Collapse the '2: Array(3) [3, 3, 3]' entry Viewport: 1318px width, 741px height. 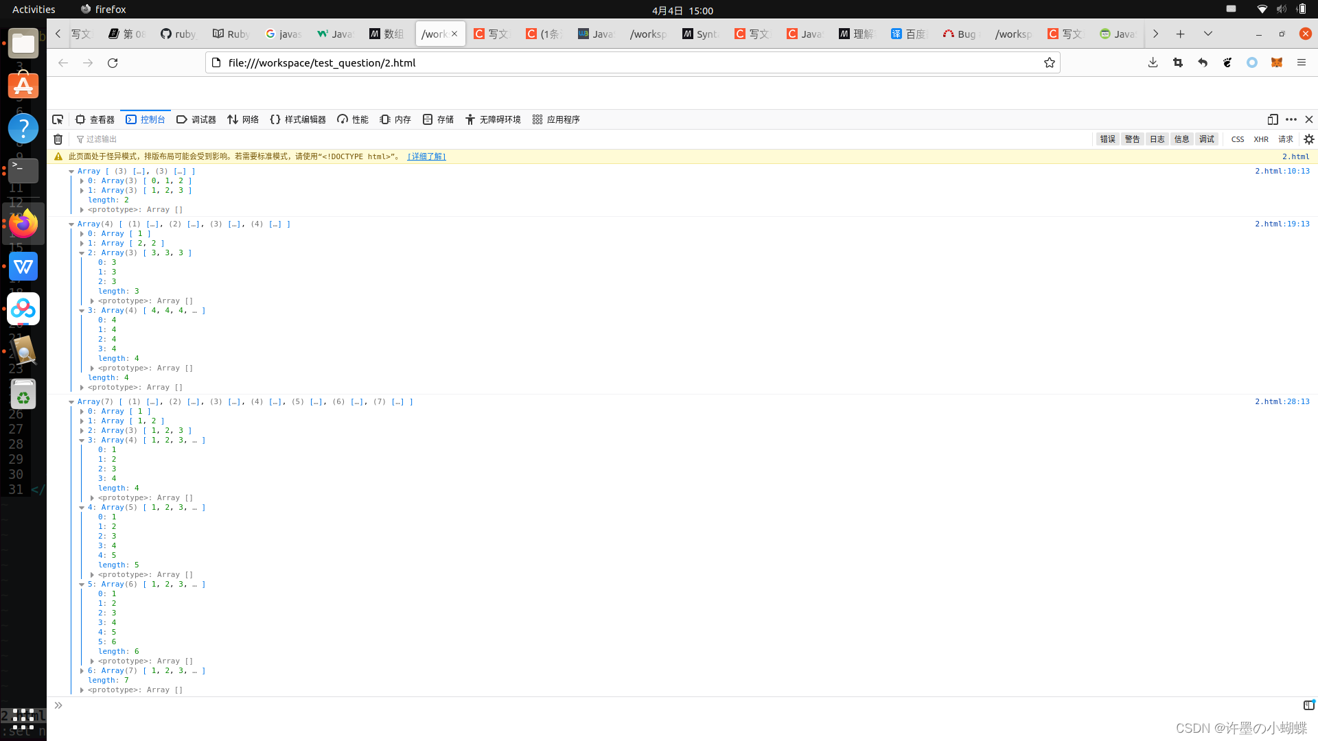(x=82, y=252)
